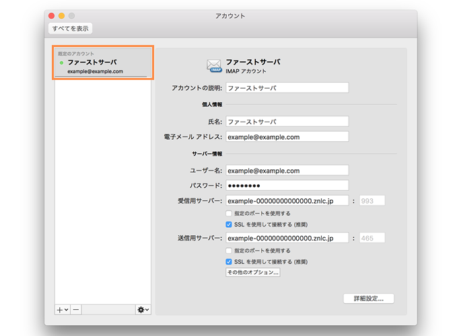Click the 送信用サーバー address field
The image size is (455, 336).
click(287, 238)
